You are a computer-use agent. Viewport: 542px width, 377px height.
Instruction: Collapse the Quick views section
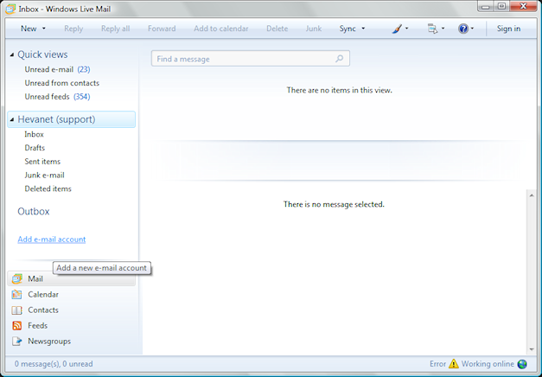12,55
